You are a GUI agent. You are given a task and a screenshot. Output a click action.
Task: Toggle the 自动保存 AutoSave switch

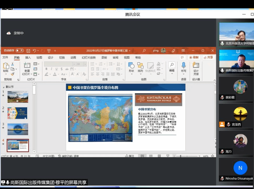(x=20, y=51)
